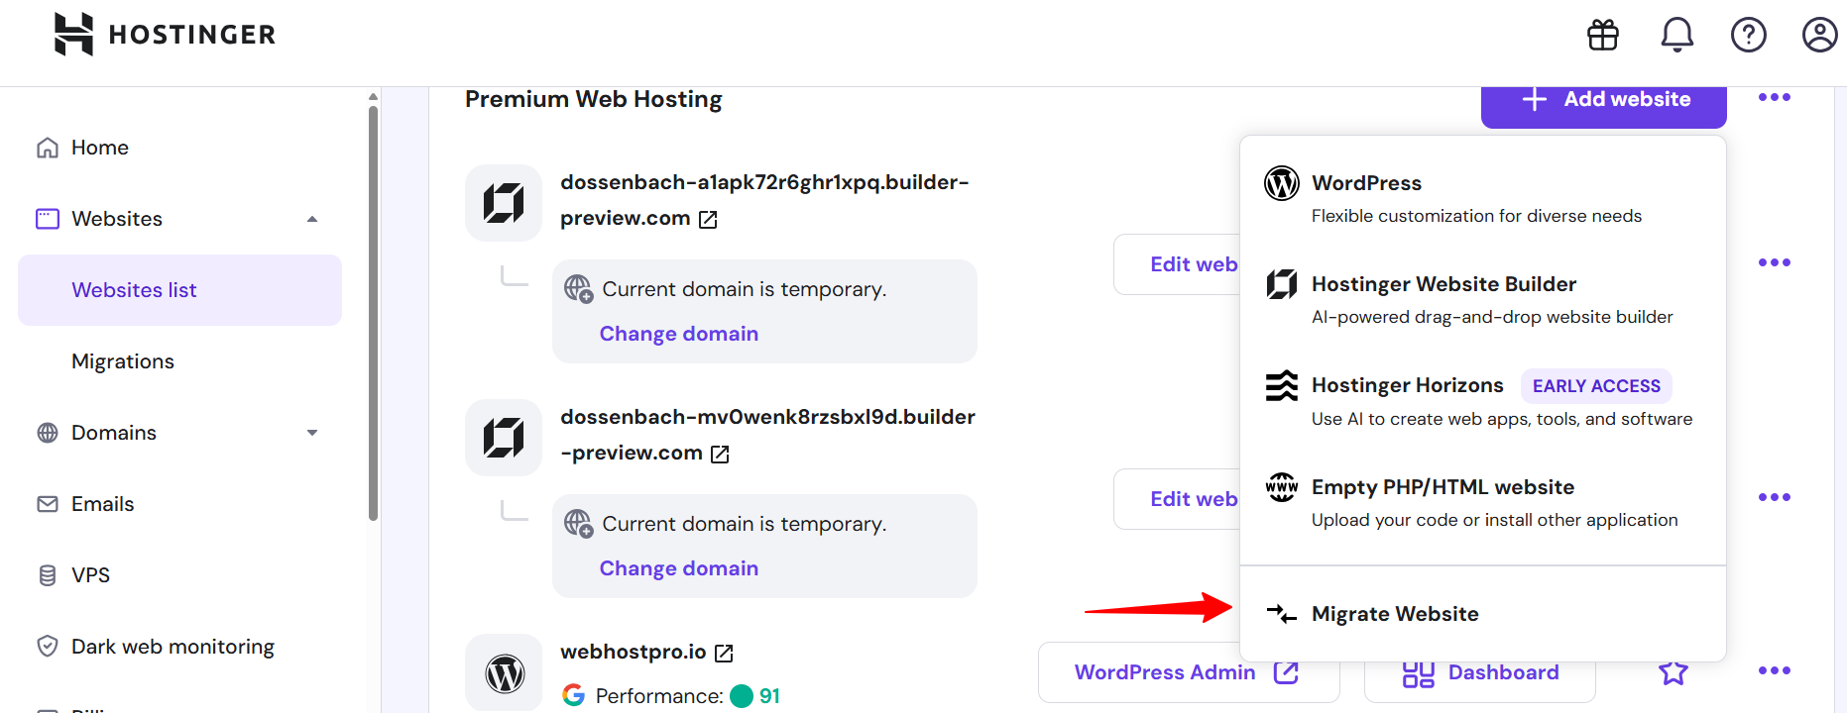Click the Add website dropdown button
The width and height of the screenshot is (1847, 713).
click(1604, 101)
